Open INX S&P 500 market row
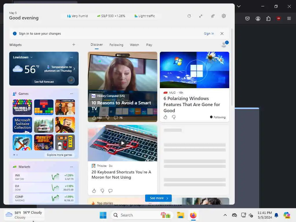 tap(44, 177)
